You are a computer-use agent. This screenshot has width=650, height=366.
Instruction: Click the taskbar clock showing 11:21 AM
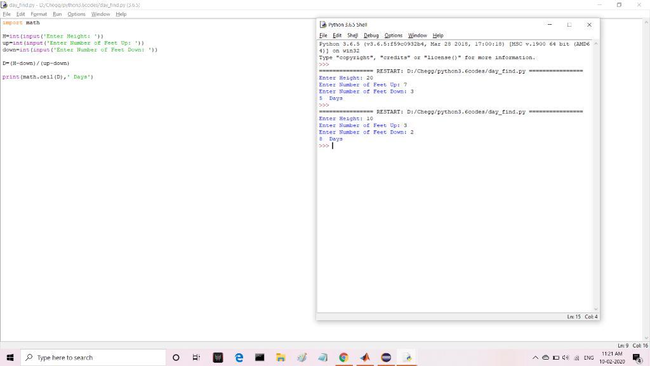(x=611, y=358)
